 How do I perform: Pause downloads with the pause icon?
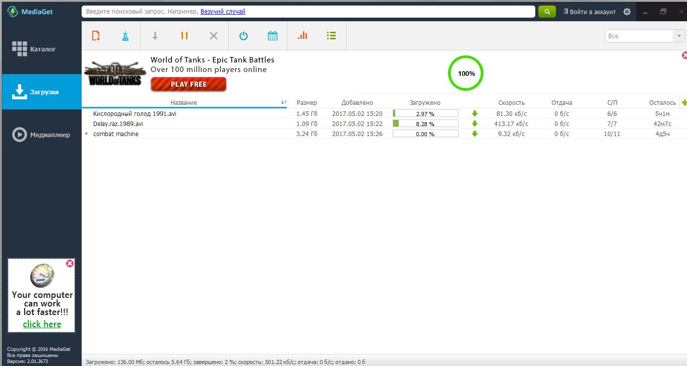click(x=184, y=36)
